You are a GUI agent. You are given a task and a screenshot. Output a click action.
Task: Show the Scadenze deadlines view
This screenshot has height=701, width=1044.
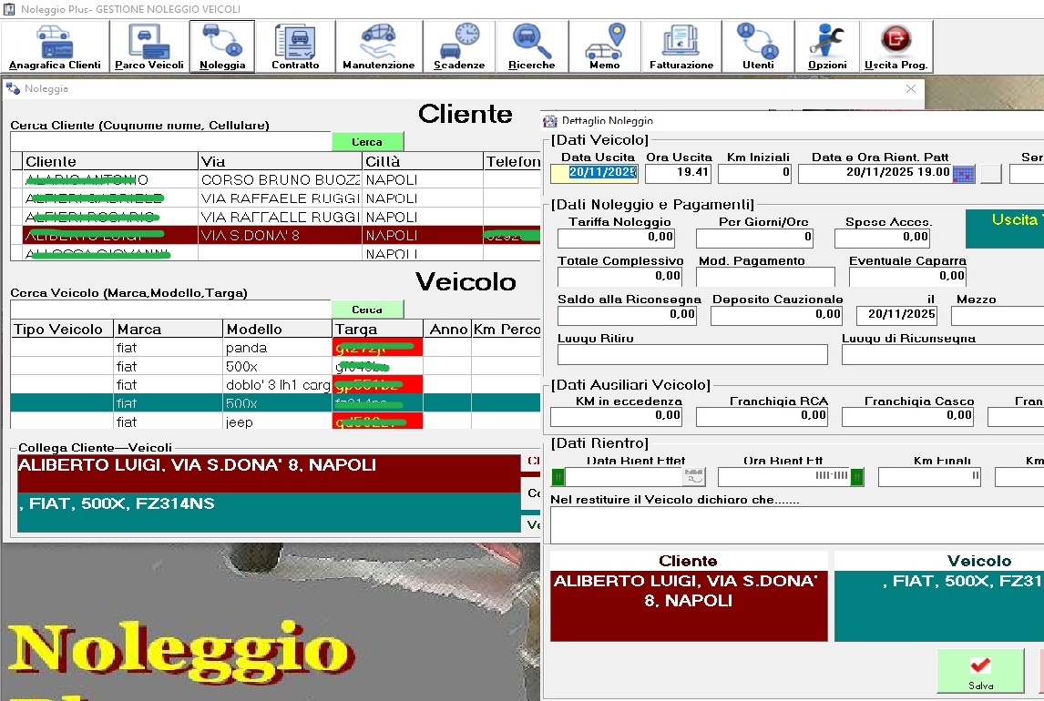point(459,46)
